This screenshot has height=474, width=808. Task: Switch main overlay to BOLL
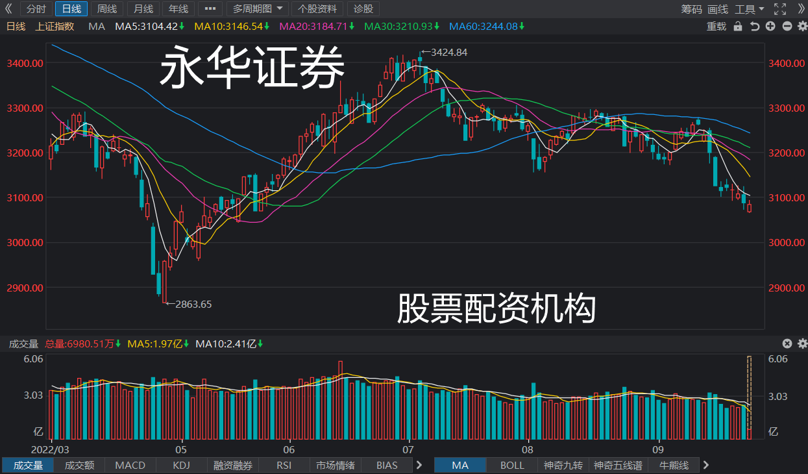512,465
